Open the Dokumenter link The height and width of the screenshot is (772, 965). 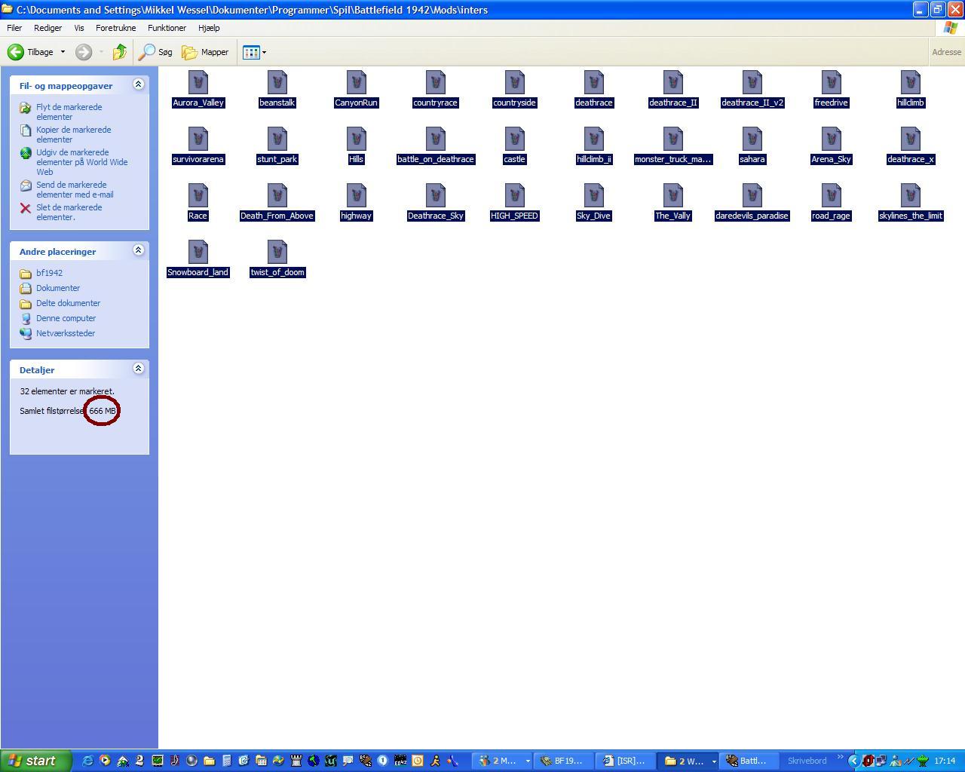pyautogui.click(x=57, y=288)
